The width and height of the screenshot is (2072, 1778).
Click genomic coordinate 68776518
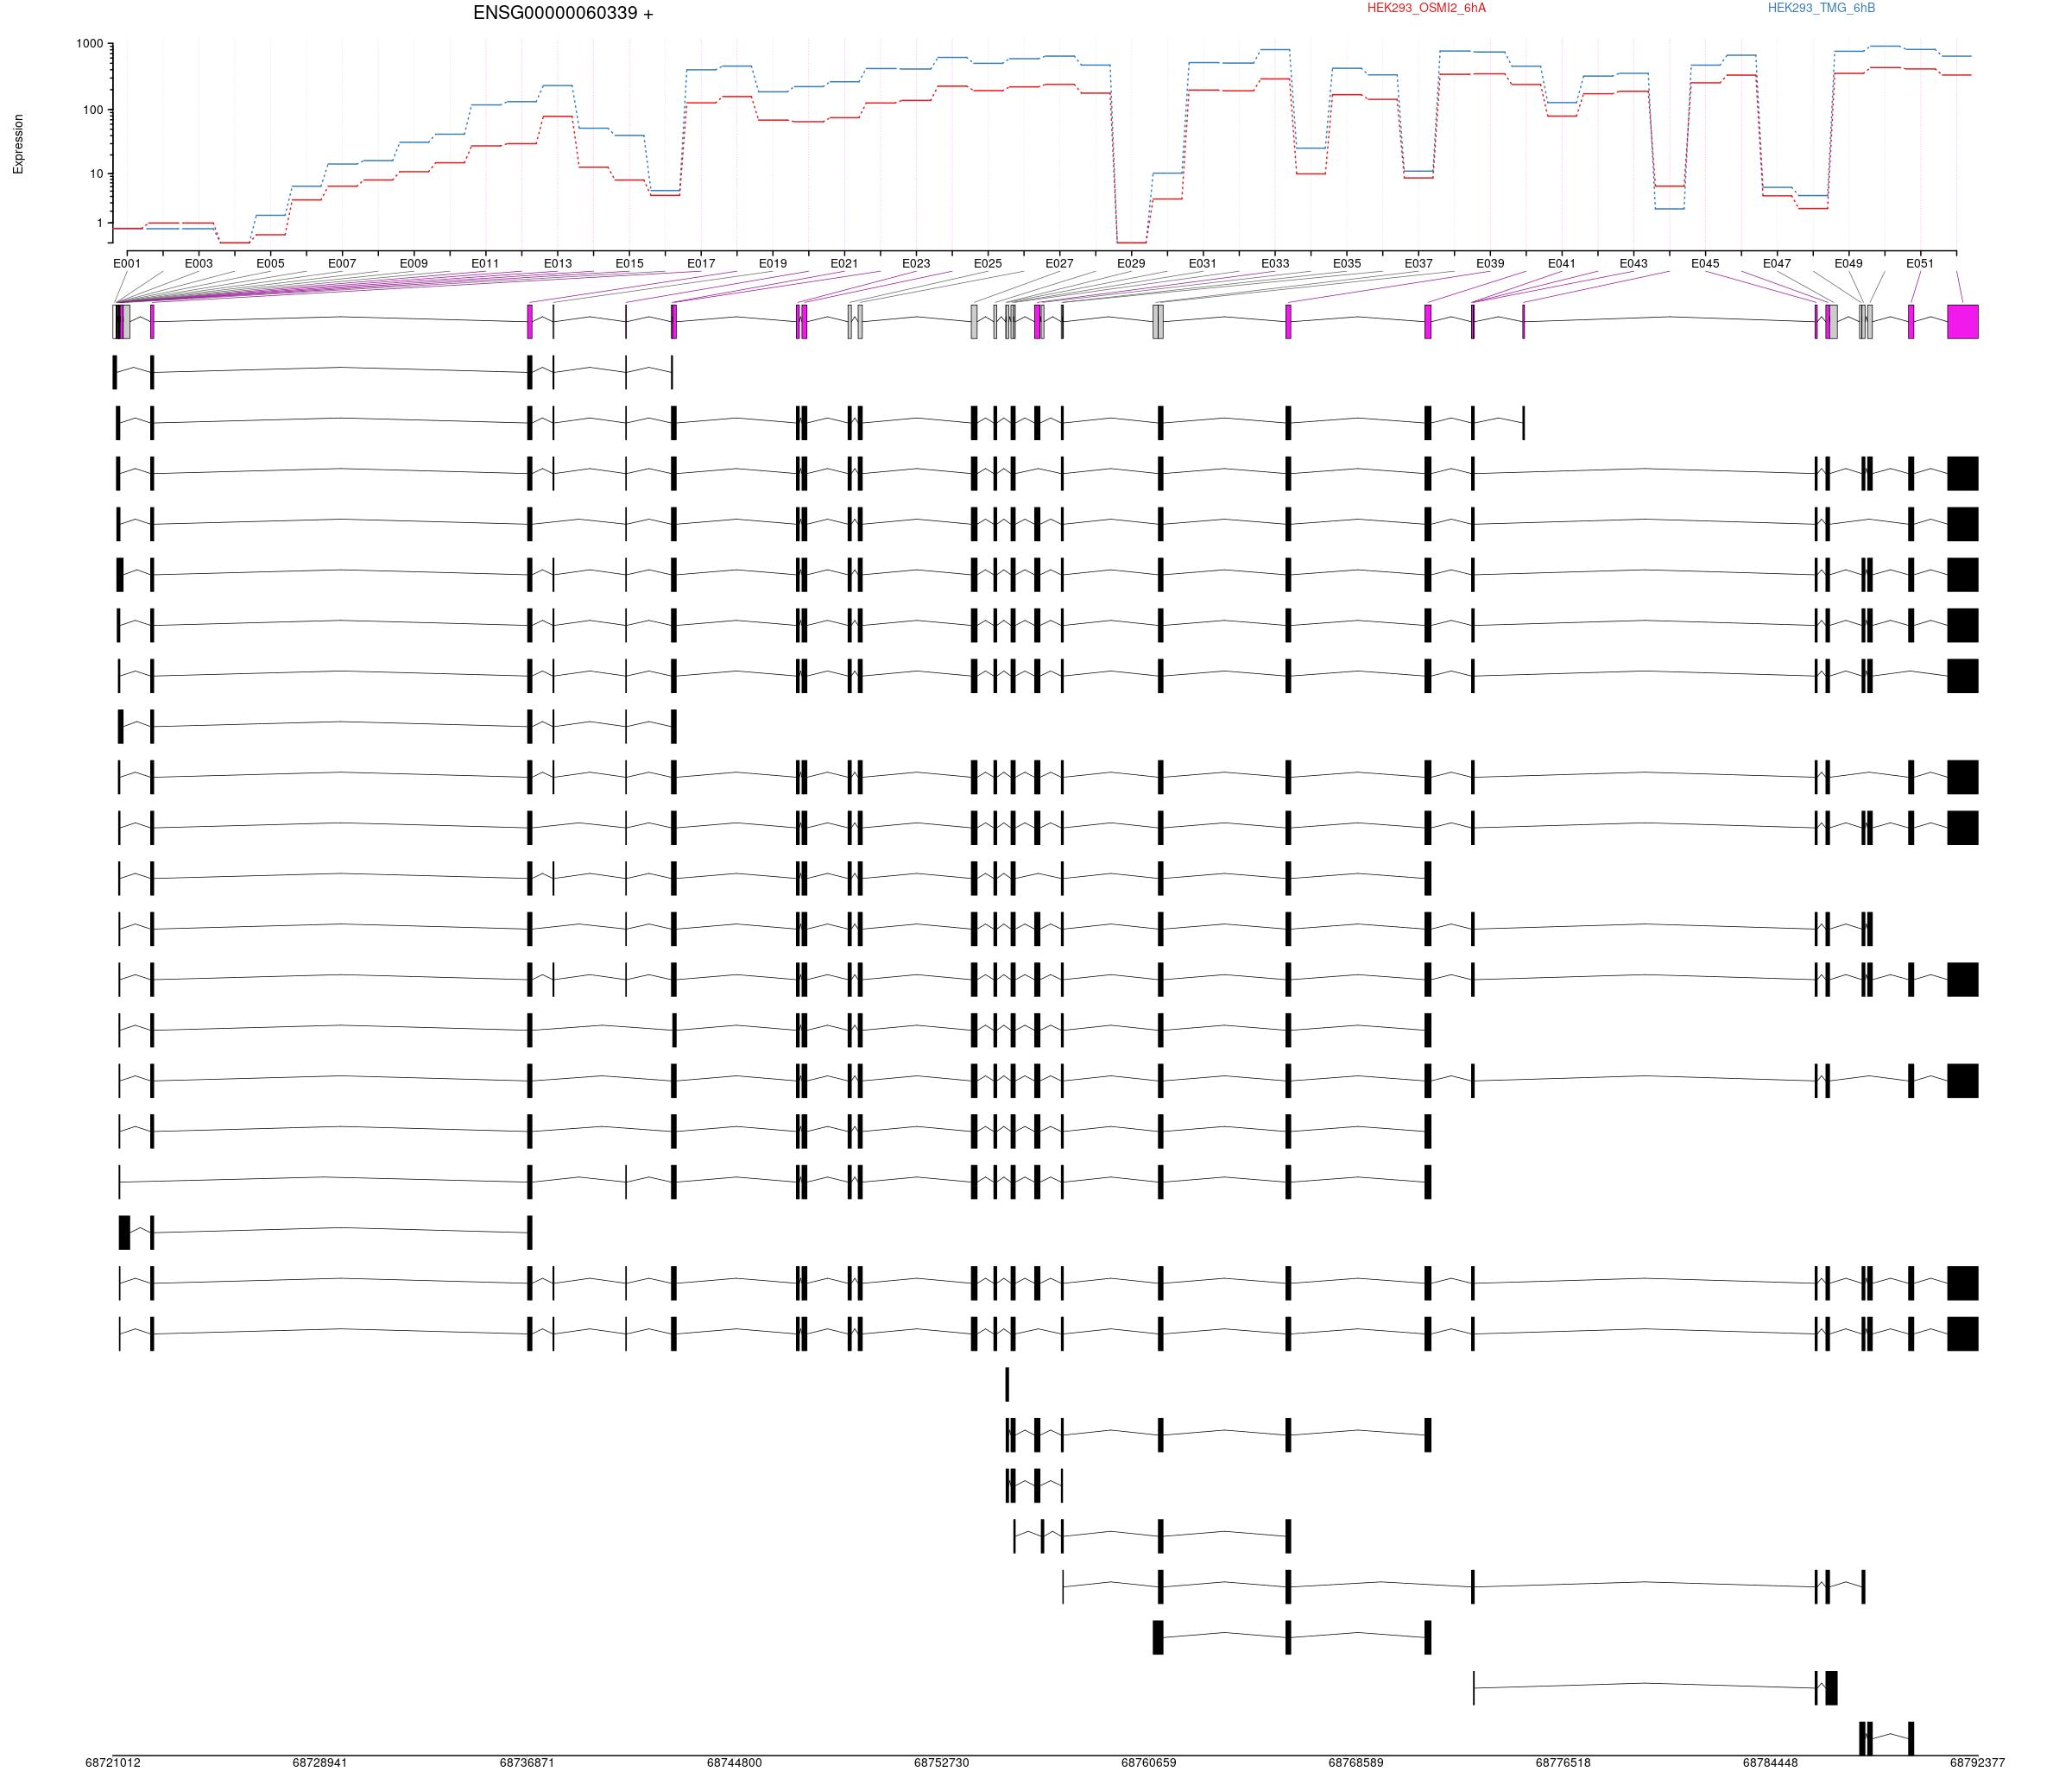pyautogui.click(x=1563, y=1763)
